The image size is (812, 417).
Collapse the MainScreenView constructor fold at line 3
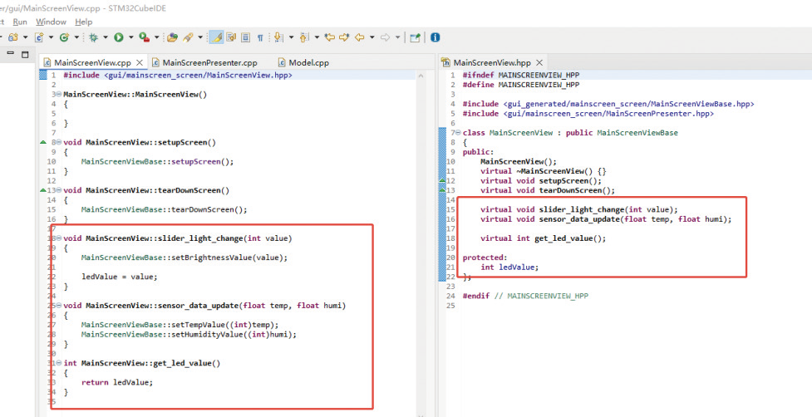58,95
